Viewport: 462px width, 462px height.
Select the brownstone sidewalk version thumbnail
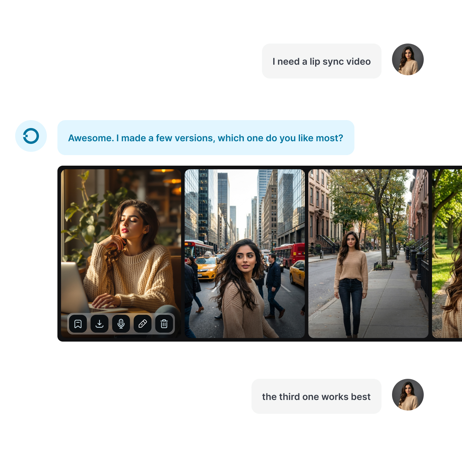368,254
